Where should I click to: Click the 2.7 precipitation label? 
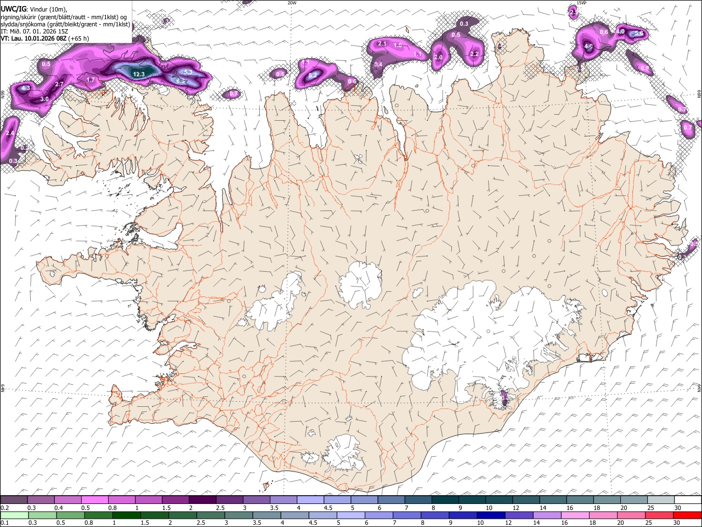60,84
